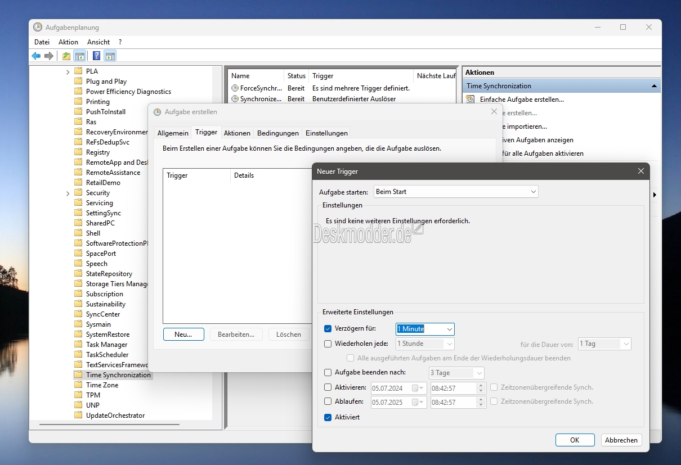Uncheck the Aktiviert checkbox
Image resolution: width=681 pixels, height=465 pixels.
(x=328, y=418)
